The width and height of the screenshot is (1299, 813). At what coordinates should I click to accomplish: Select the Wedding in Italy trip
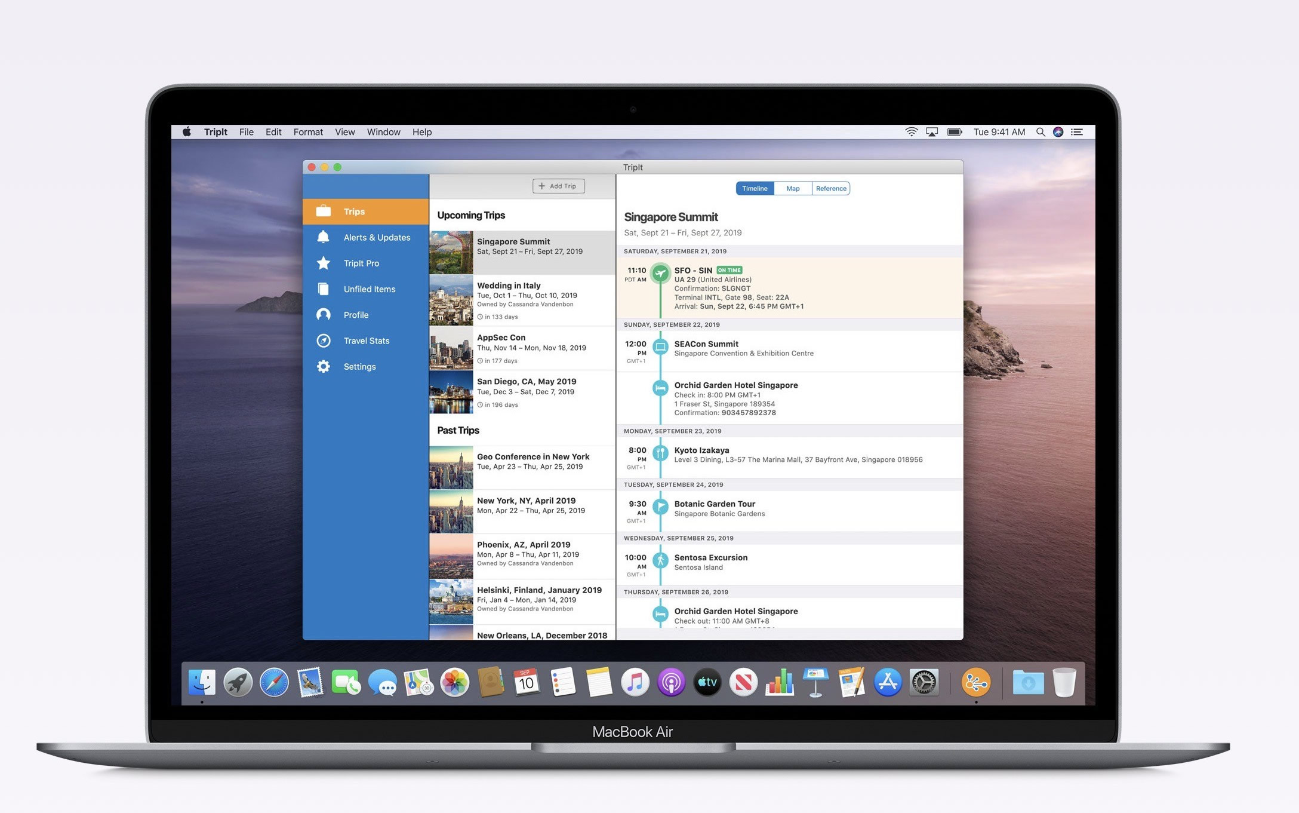pos(522,300)
